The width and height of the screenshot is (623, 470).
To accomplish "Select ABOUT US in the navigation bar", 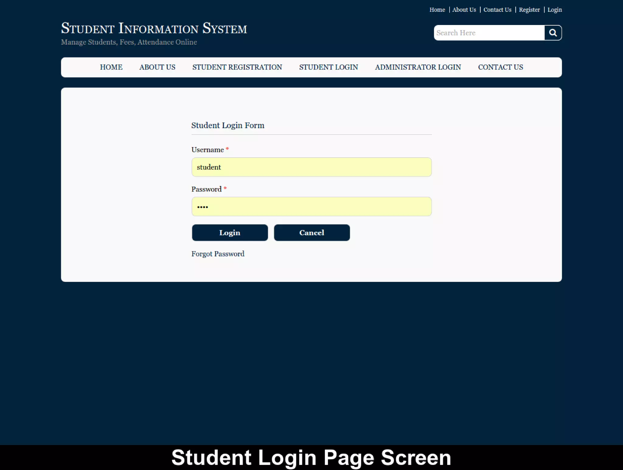I will point(157,67).
